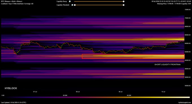
Task: Click the Last Updated timestamp text
Action: click(14, 103)
